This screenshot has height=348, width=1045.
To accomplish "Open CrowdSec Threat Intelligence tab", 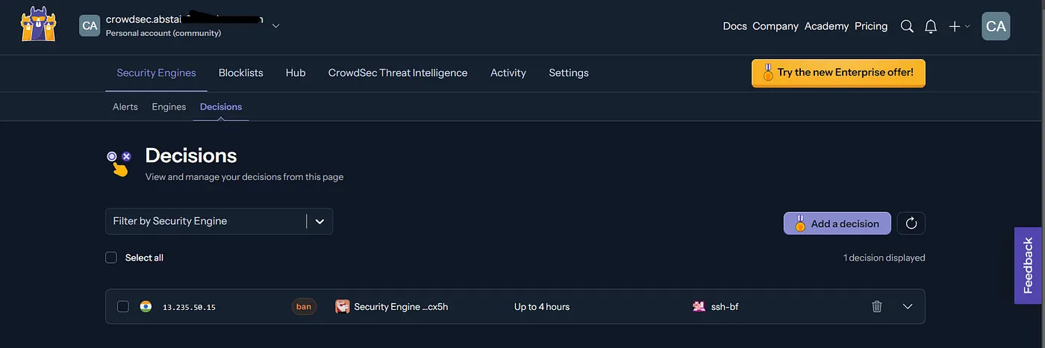I will [398, 72].
